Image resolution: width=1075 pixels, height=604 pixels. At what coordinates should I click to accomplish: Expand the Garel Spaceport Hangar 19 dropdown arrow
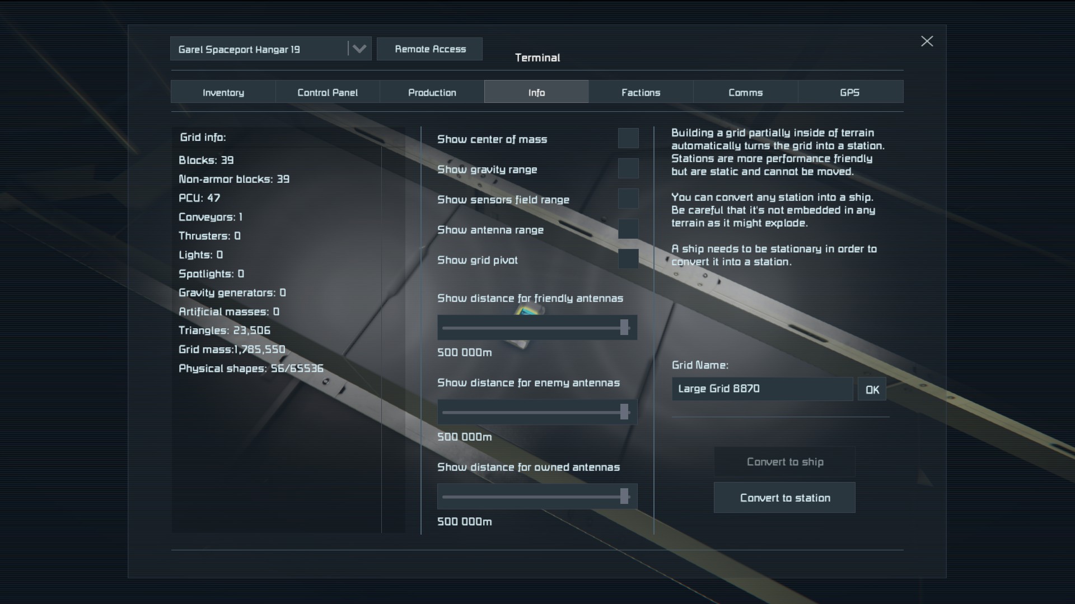(359, 49)
